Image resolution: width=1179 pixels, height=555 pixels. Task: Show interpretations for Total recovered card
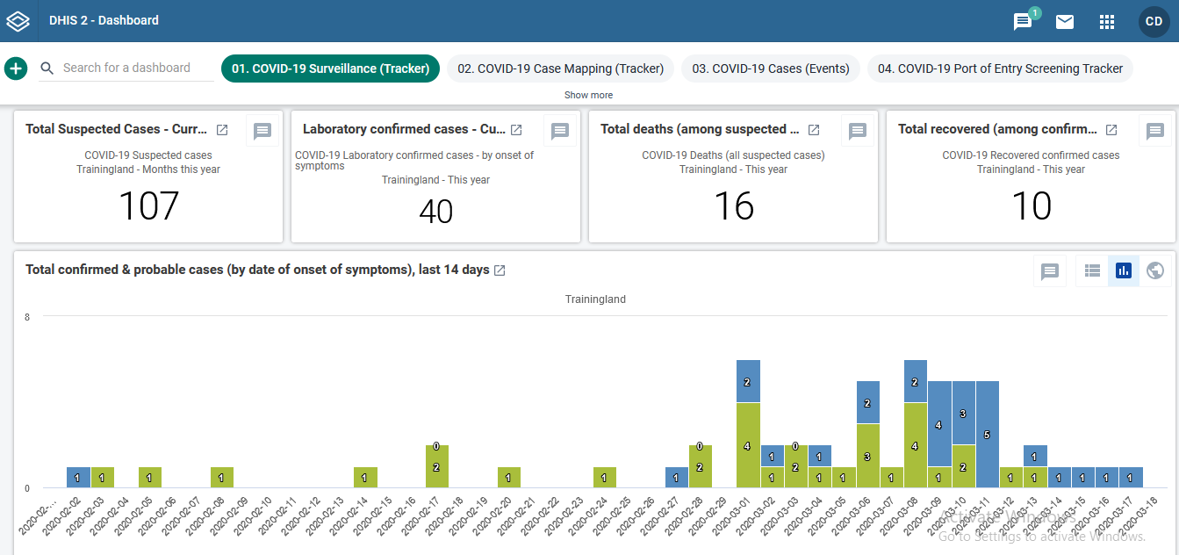click(x=1155, y=131)
